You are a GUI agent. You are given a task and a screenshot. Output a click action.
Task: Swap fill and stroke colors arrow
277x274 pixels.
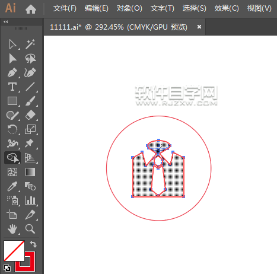pyautogui.click(x=33, y=244)
